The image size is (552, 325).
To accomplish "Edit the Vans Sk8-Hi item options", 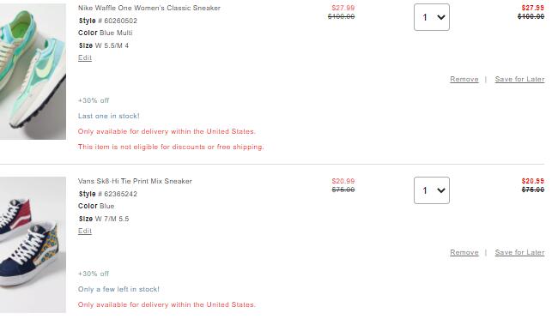I will coord(85,231).
